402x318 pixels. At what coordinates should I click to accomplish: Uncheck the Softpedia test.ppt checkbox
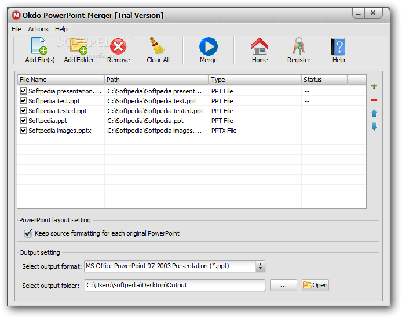[23, 101]
